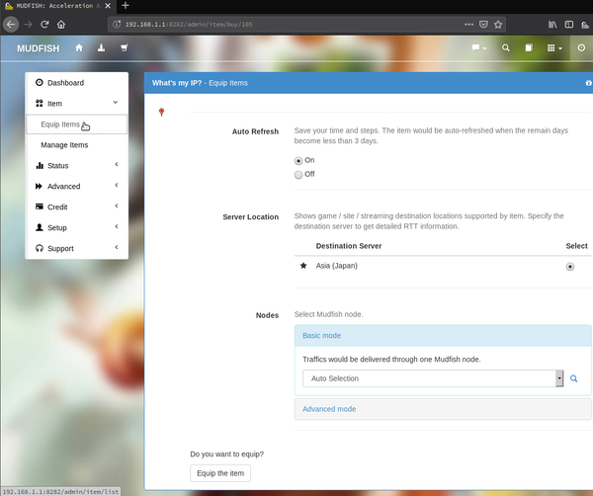Select the Auto Refresh Off radio button

click(x=299, y=175)
